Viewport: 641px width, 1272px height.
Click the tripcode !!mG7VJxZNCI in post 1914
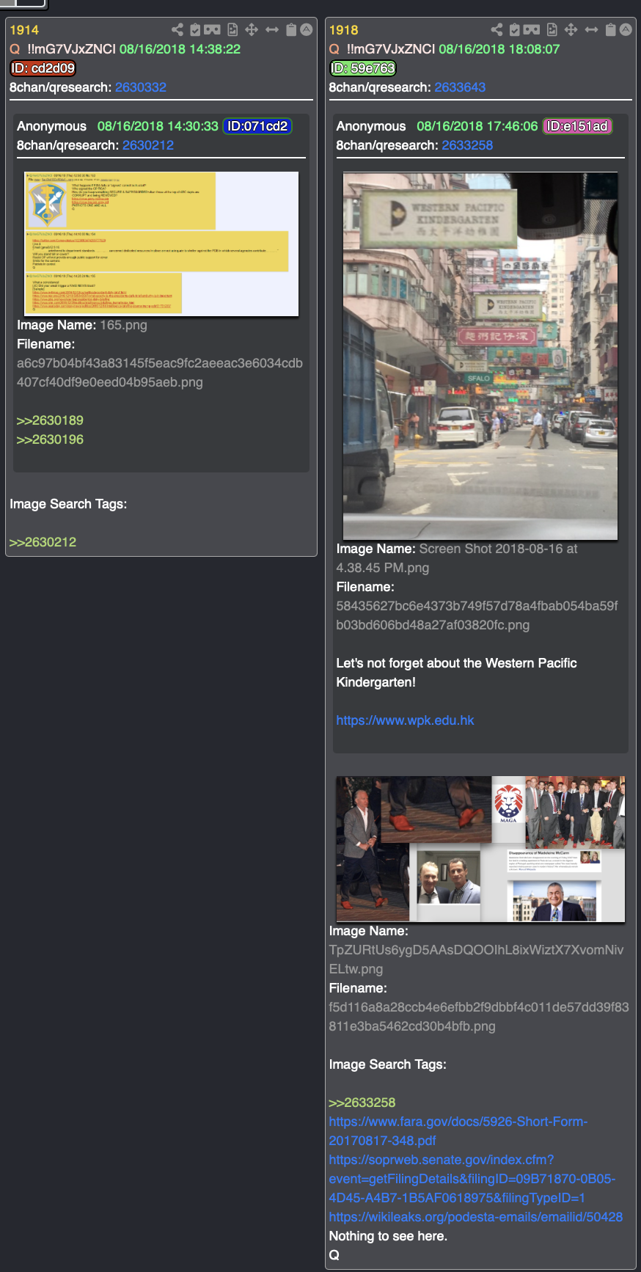[72, 49]
